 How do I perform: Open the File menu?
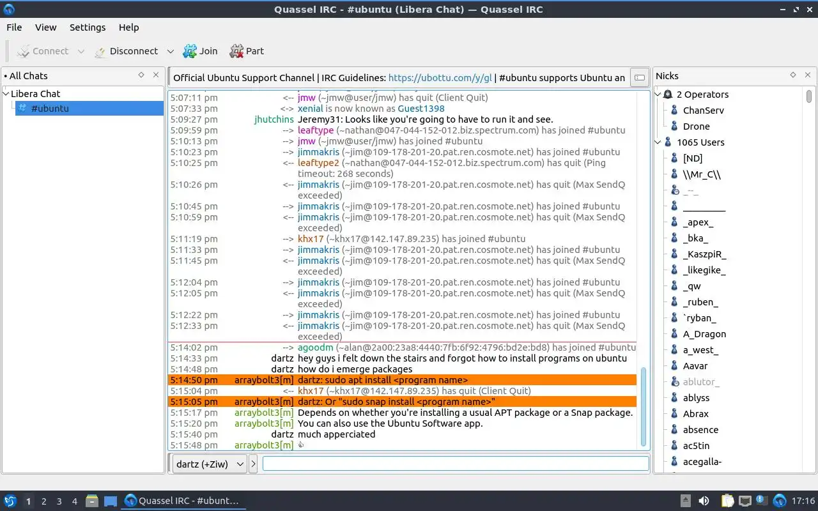point(14,27)
